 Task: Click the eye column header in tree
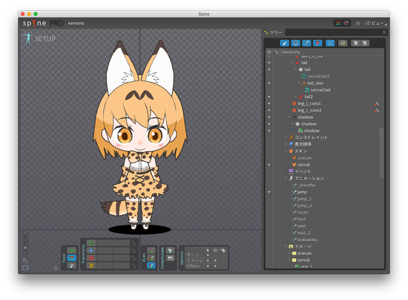click(269, 52)
